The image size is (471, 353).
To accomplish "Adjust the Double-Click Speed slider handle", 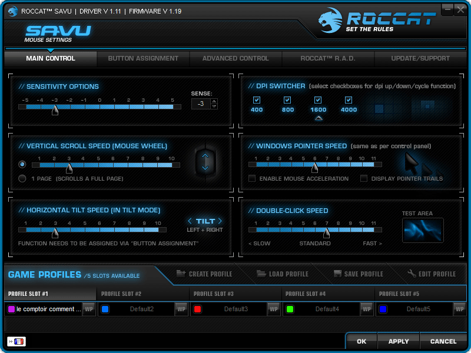I will (327, 231).
